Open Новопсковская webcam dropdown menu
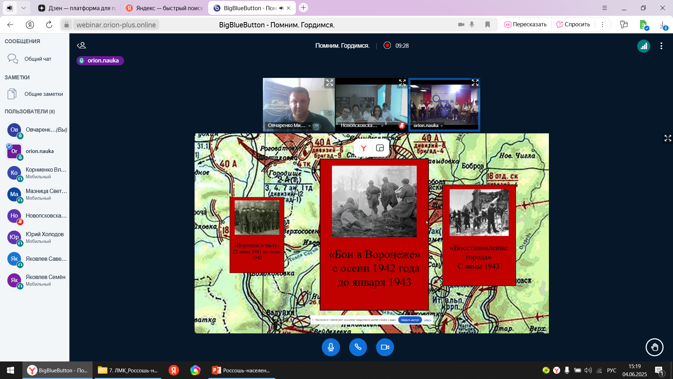The width and height of the screenshot is (673, 379). click(x=382, y=126)
